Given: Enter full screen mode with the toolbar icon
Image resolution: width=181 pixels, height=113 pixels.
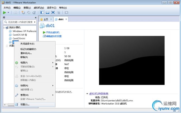Looking at the screenshot, I should coord(53,13).
